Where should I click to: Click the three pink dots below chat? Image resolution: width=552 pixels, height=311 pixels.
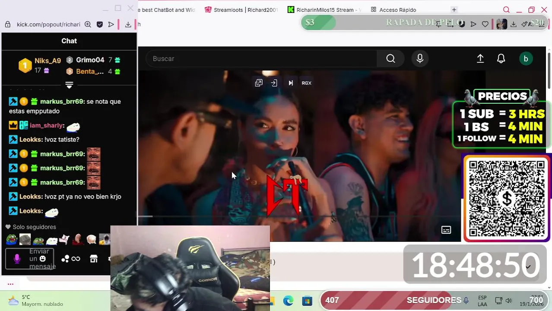pyautogui.click(x=10, y=284)
